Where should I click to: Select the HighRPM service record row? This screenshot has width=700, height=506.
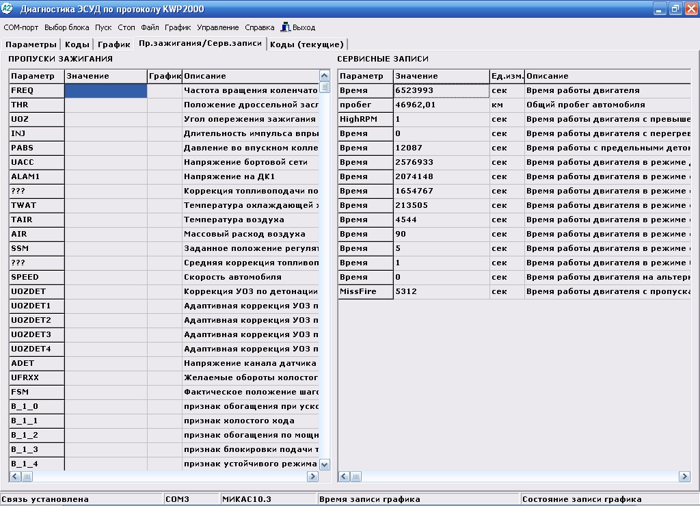(x=514, y=119)
